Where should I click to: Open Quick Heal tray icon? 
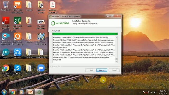148,92
